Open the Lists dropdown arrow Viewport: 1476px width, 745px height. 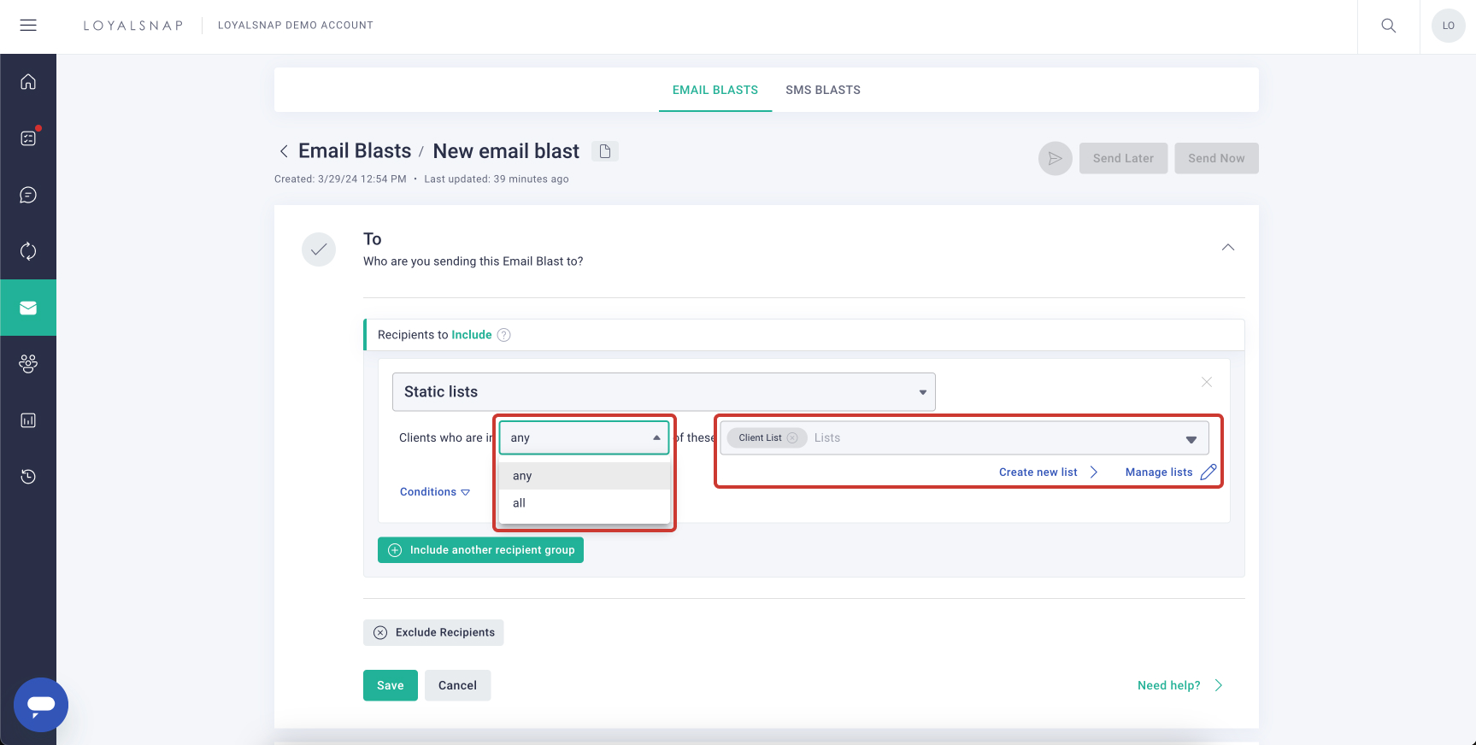[1191, 439]
